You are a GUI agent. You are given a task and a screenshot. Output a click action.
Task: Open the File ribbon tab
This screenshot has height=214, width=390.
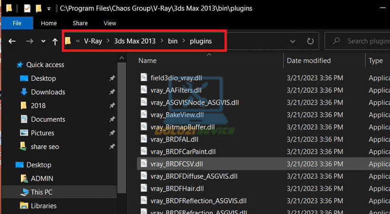pyautogui.click(x=17, y=23)
